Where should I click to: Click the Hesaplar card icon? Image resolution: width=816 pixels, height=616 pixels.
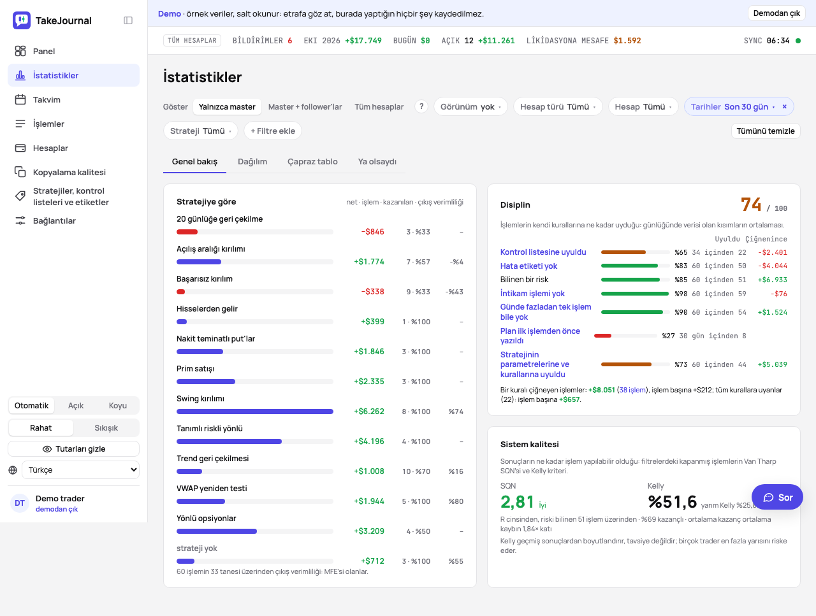point(20,148)
